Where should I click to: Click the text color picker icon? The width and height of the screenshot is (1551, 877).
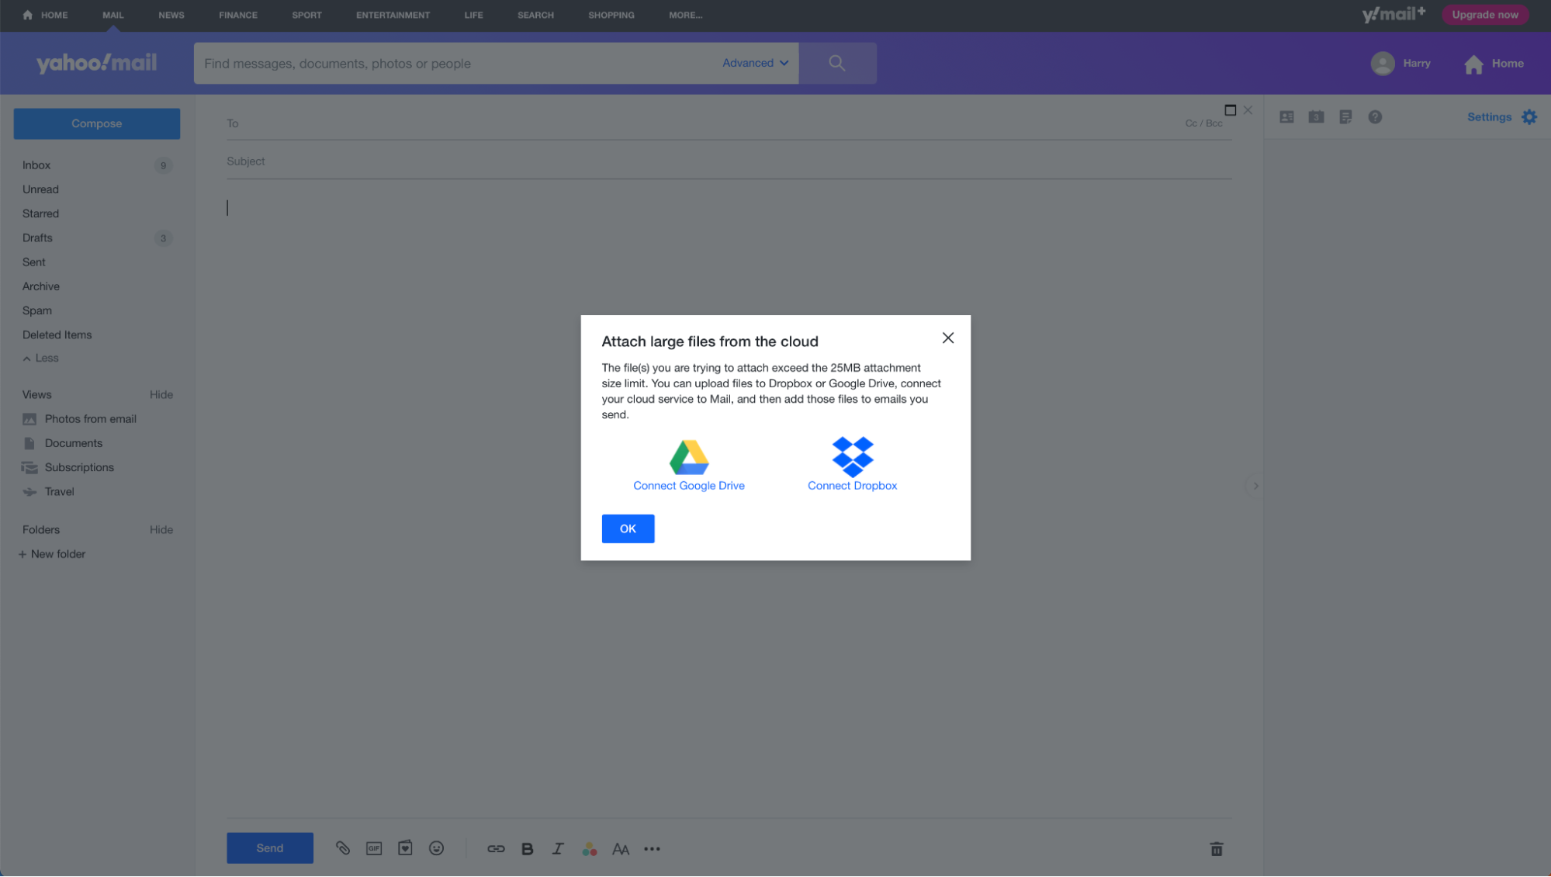[589, 848]
